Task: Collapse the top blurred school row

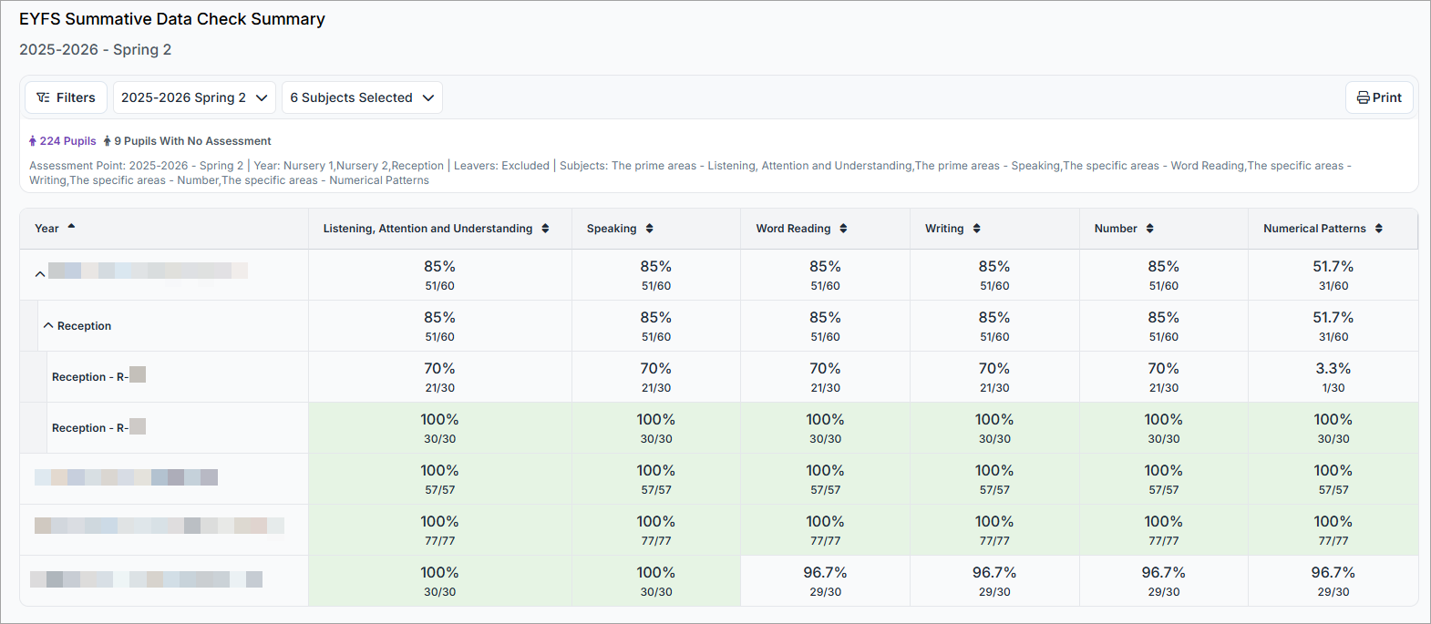Action: click(x=40, y=273)
